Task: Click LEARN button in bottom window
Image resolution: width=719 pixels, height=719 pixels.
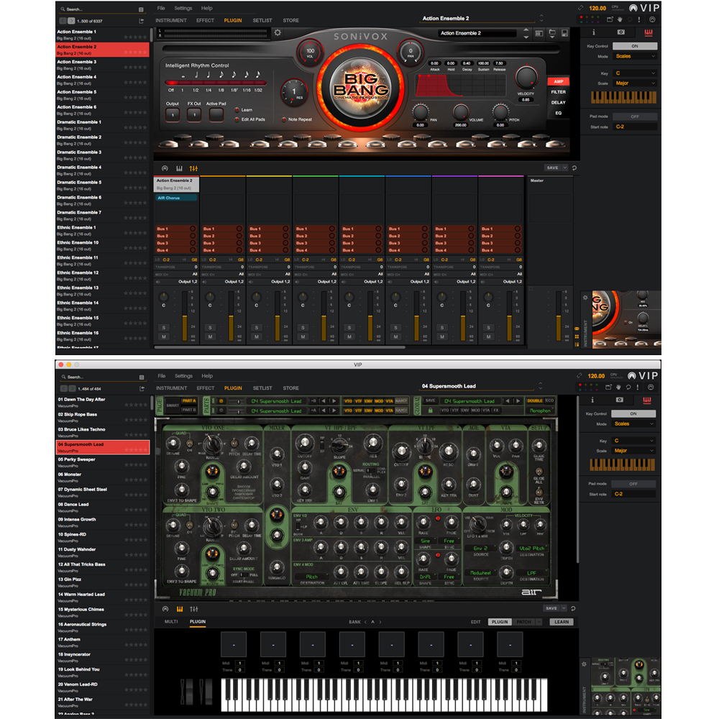Action: (562, 622)
